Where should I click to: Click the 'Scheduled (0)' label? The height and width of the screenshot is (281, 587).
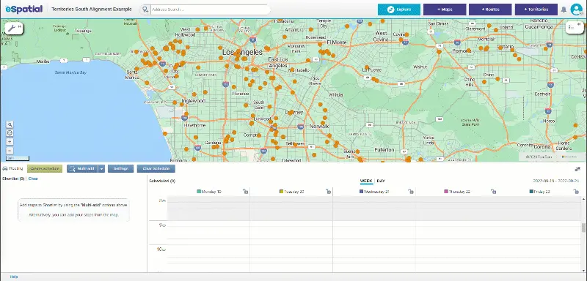click(162, 181)
